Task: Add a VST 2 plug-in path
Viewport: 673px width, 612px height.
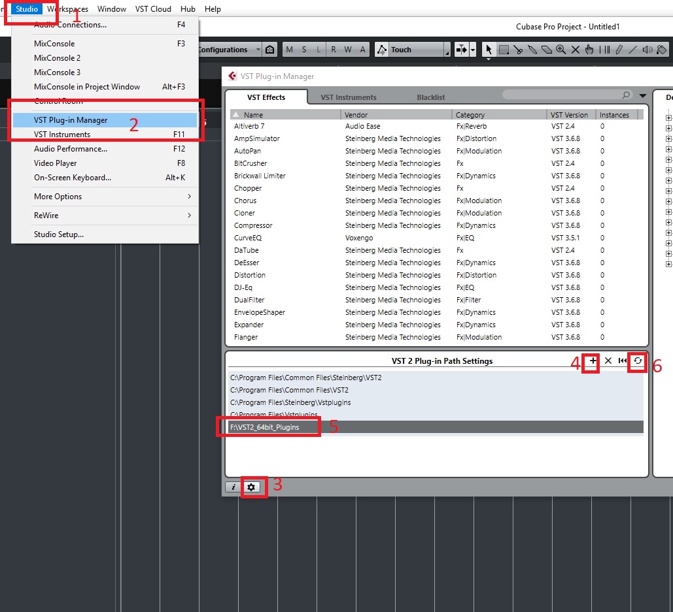Action: coord(593,361)
